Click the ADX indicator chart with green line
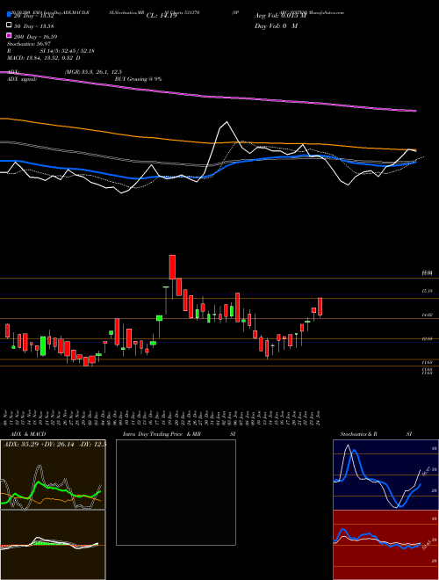 [x=53, y=475]
